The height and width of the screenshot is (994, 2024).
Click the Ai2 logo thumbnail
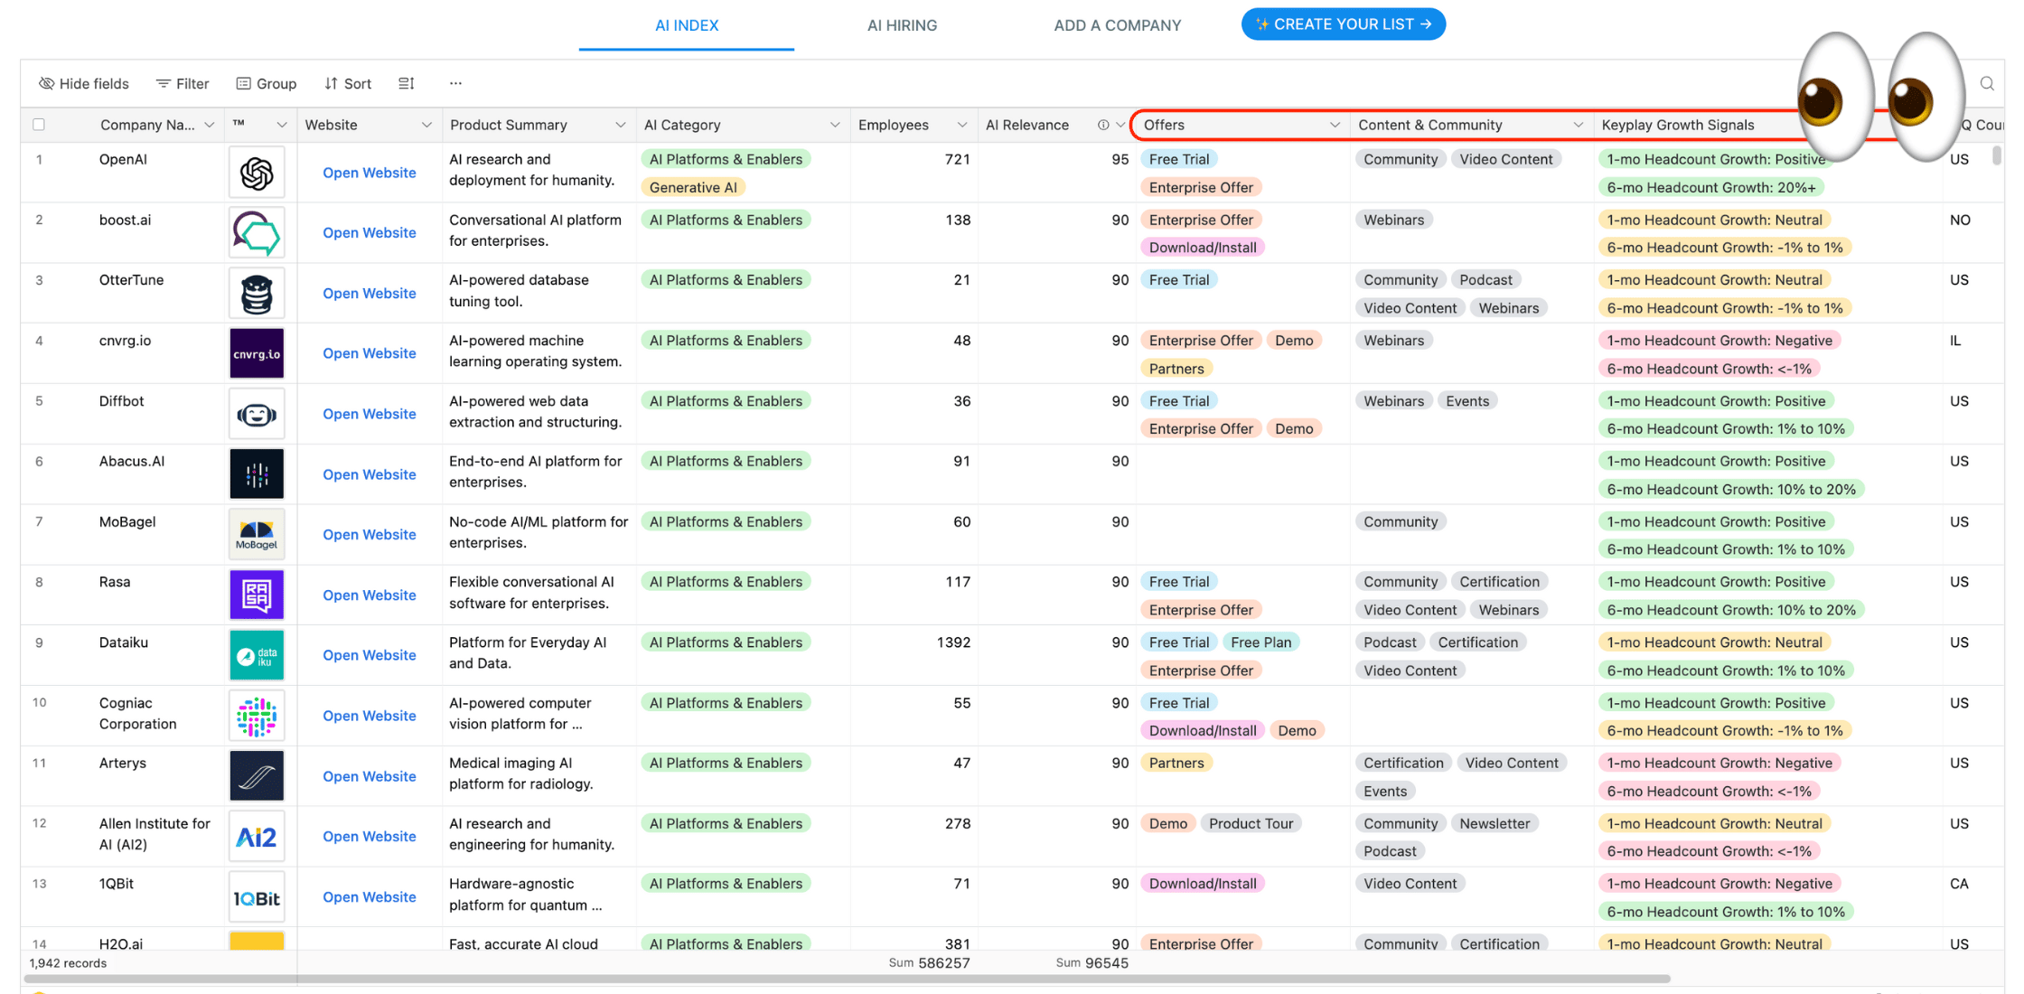(257, 837)
